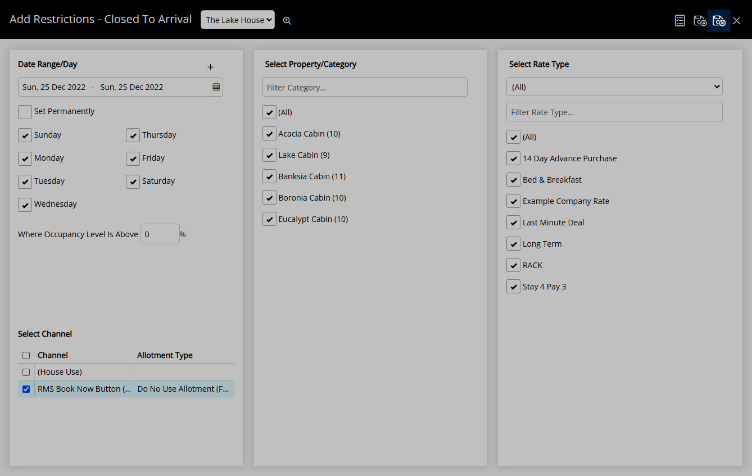Toggle the Eucalypt Cabin (10) checkbox
The height and width of the screenshot is (476, 752).
point(269,219)
